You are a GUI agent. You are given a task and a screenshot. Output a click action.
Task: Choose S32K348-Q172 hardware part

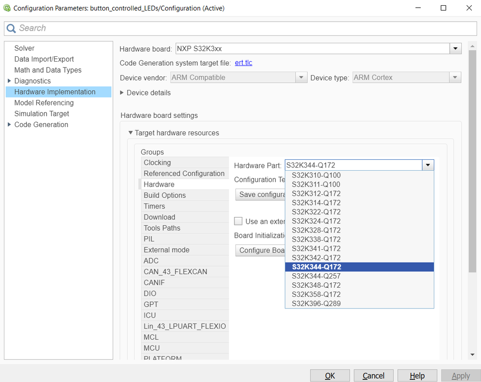coord(360,285)
